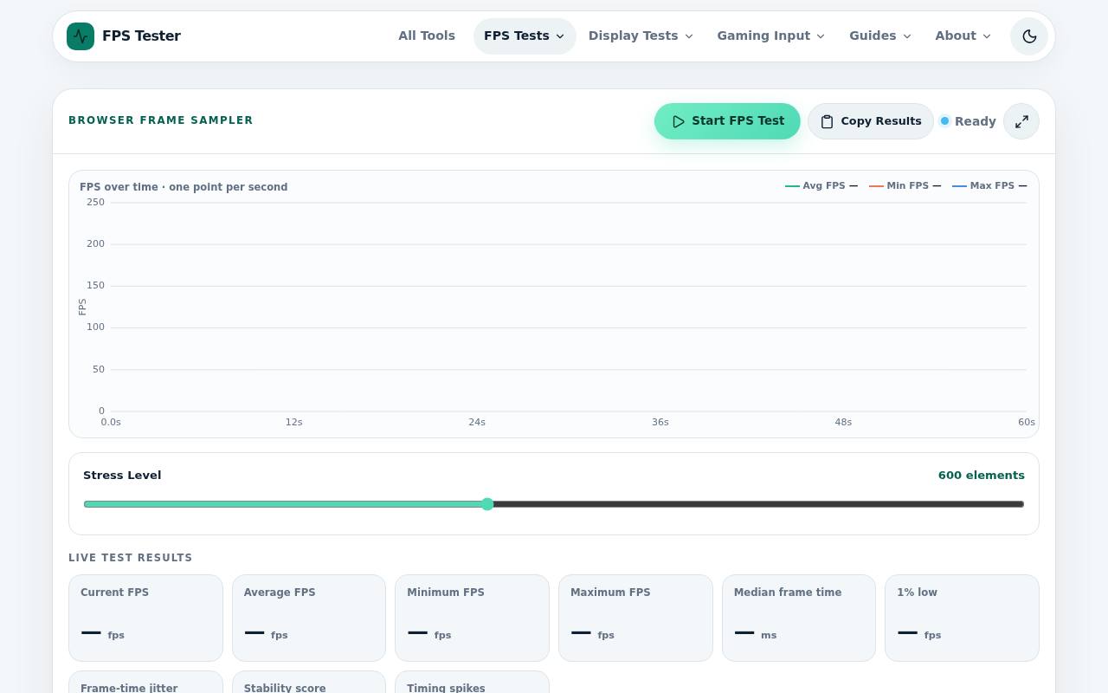Click the Stress Level label
The image size is (1108, 693).
(122, 476)
